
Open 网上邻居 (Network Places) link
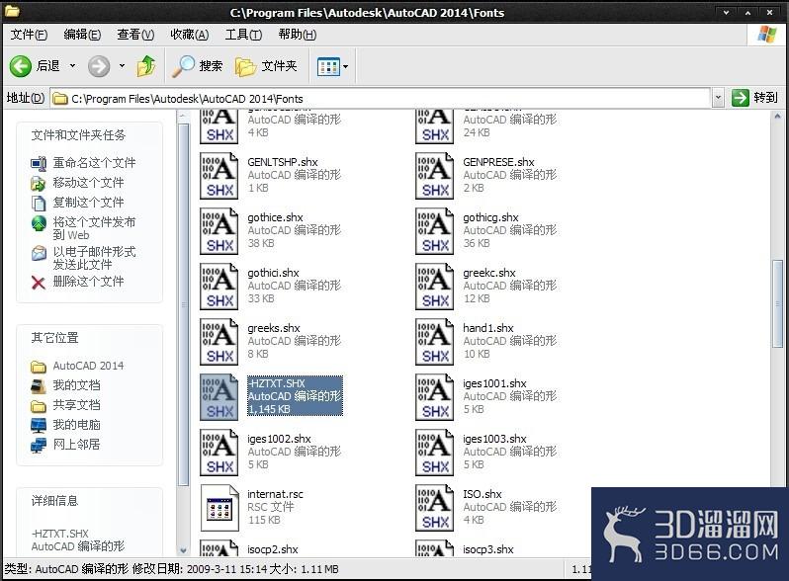click(x=76, y=445)
